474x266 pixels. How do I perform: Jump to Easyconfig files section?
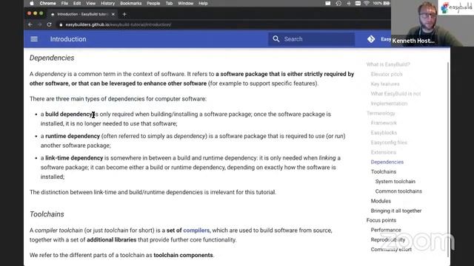pos(389,143)
